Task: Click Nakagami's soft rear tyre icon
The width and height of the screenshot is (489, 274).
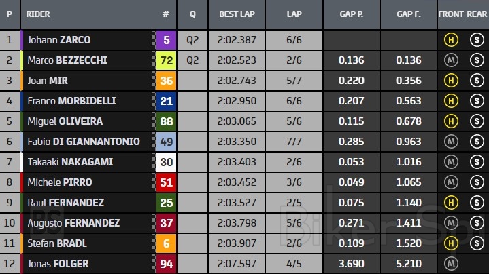Action: 476,162
